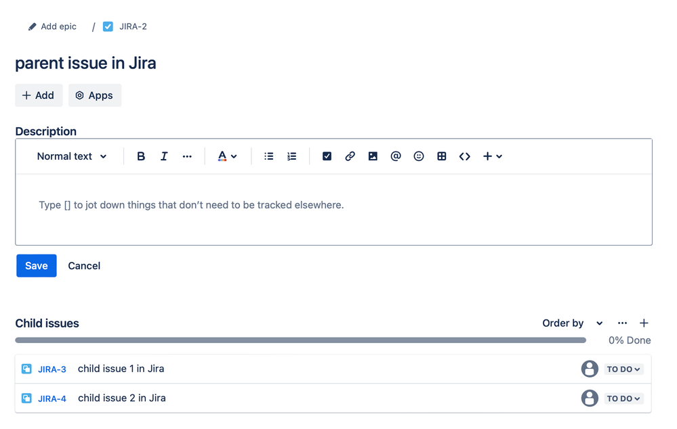Click the '0% Done' label
Image resolution: width=677 pixels, height=429 pixels.
coord(630,340)
